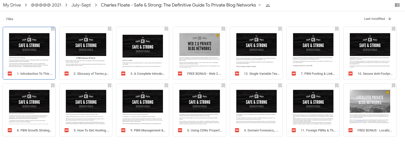
Task: Open Web 2.0 Private Blog Networks thumbnail
Action: (x=200, y=50)
